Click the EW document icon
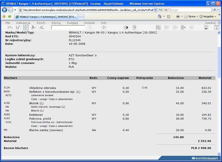Screen dimensions: 222x162 pos(175,27)
